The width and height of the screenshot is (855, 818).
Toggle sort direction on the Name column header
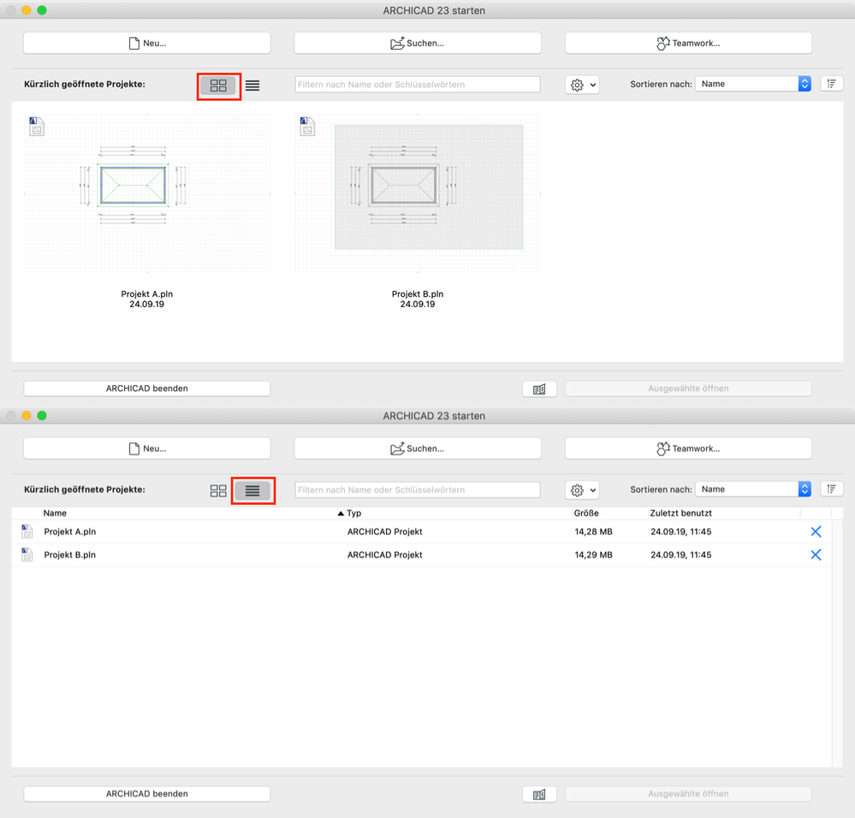tap(56, 513)
